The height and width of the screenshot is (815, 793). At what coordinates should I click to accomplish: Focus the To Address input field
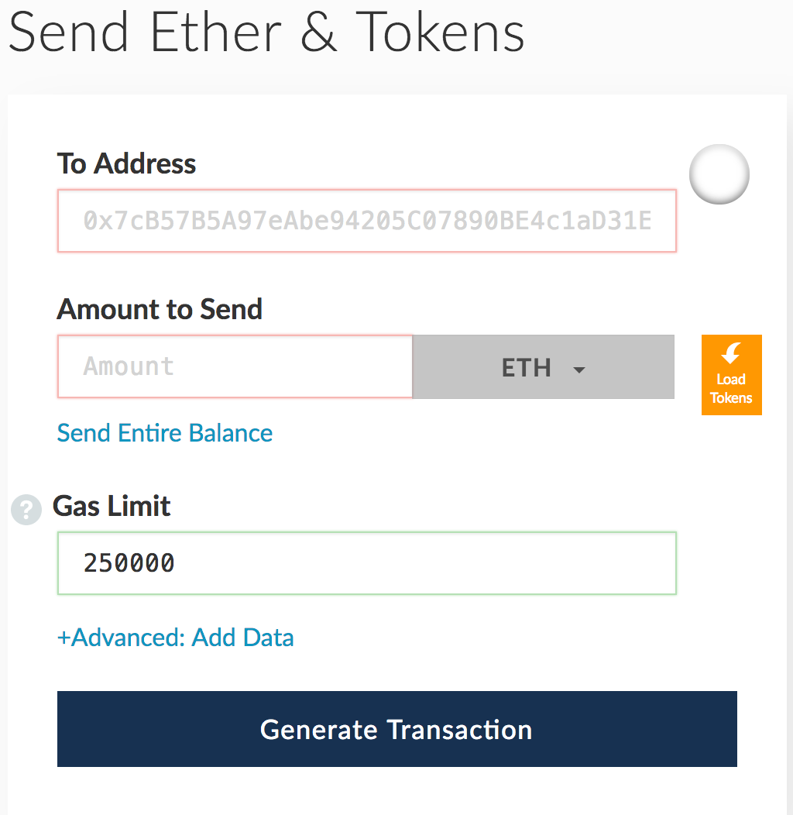(x=367, y=222)
